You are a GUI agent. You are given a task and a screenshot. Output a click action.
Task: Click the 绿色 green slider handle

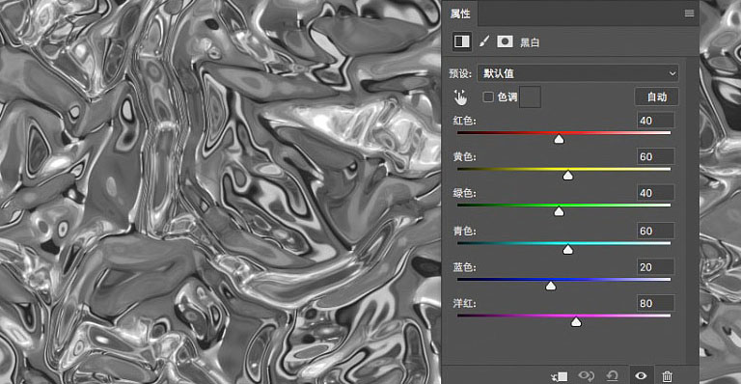tap(559, 211)
